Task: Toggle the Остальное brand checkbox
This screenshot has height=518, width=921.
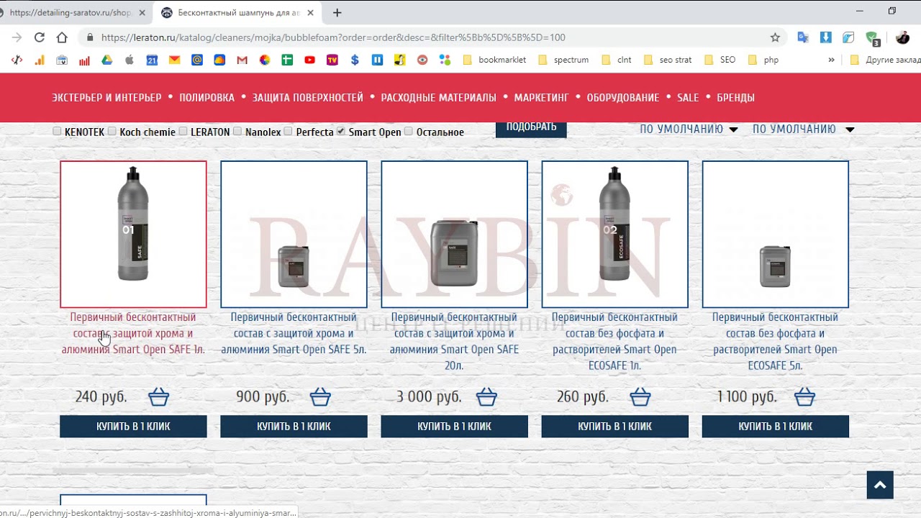Action: coord(409,131)
